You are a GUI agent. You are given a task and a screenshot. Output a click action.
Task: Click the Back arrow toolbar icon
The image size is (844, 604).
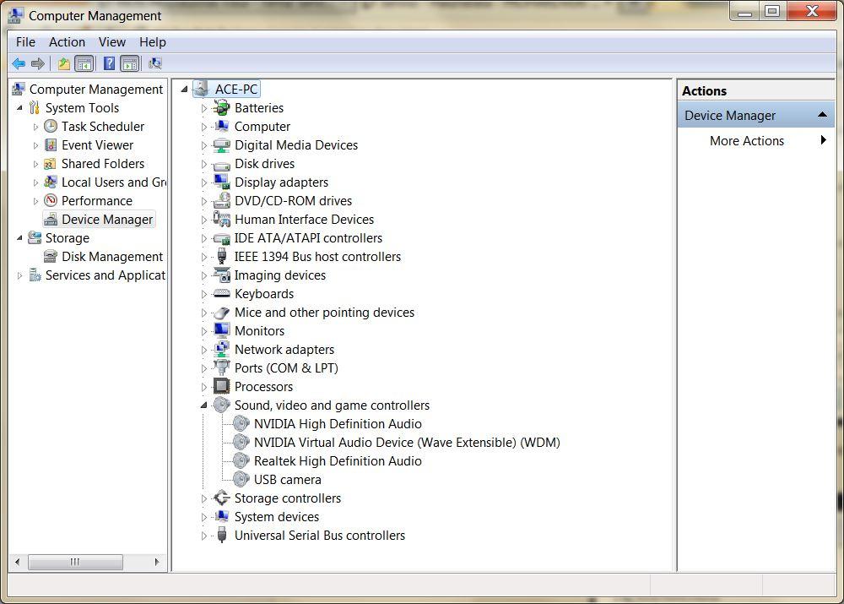point(19,64)
